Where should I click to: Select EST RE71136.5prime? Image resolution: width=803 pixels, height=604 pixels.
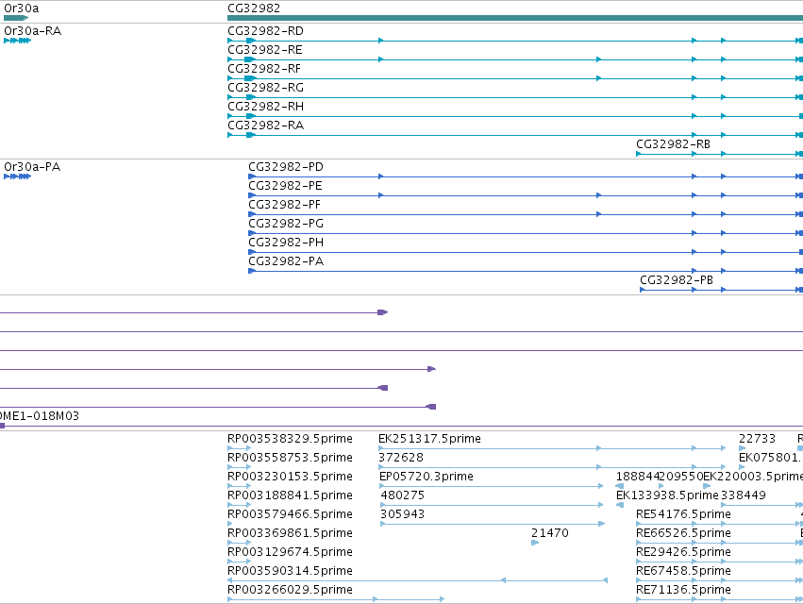(683, 591)
